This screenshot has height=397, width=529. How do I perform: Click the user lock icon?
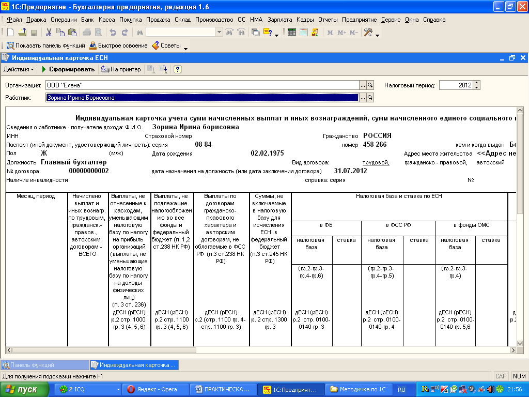(316, 33)
